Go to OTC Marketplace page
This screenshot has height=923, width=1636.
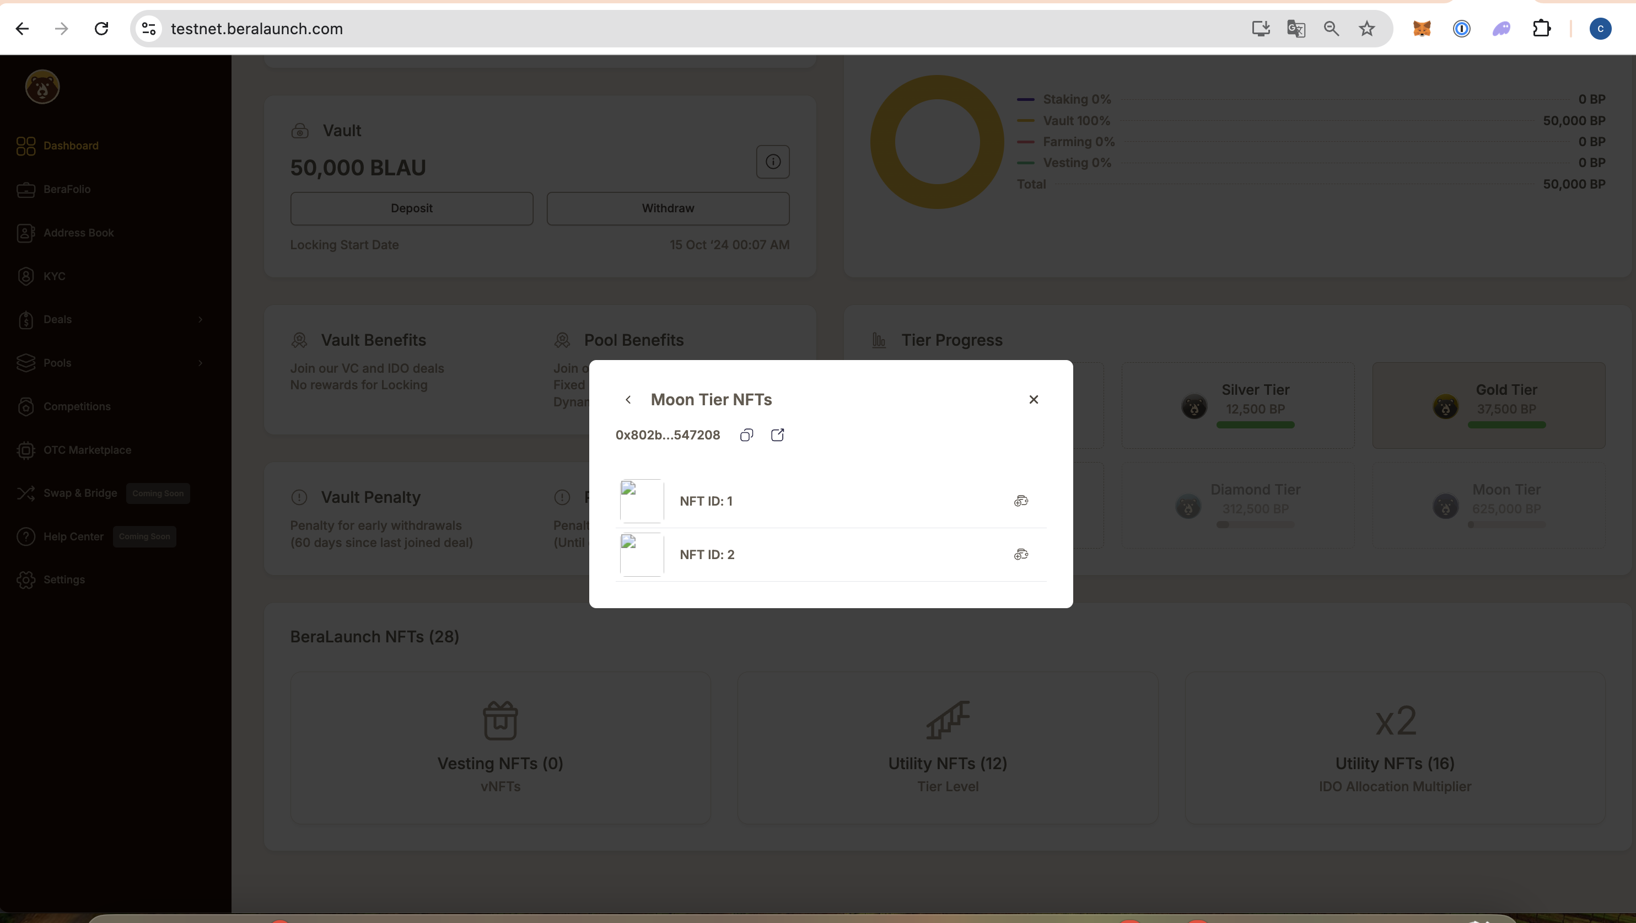click(87, 450)
